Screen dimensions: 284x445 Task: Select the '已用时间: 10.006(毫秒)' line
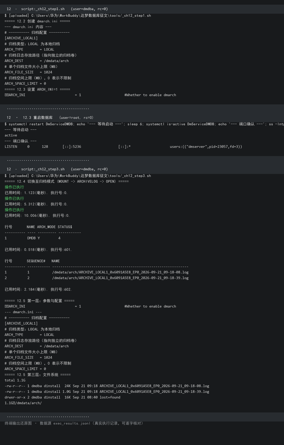click(37, 216)
